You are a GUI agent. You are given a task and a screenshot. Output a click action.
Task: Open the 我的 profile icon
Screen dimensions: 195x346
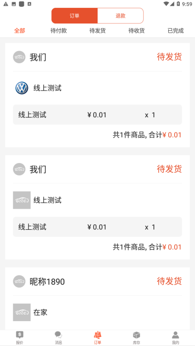click(x=175, y=335)
